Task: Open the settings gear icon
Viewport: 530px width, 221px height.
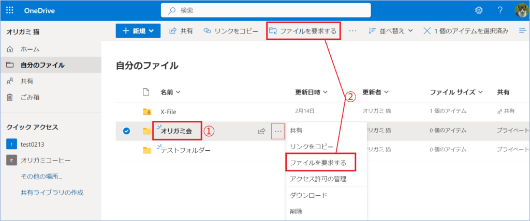Action: tap(479, 10)
